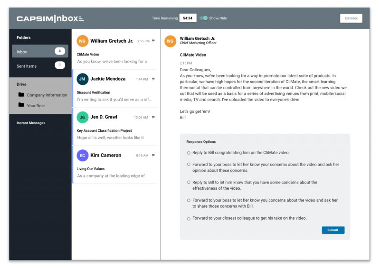380x268 pixels.
Task: Exit the inbox simulation
Action: point(351,18)
